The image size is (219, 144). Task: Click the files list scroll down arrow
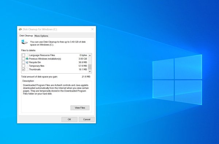tap(90, 71)
